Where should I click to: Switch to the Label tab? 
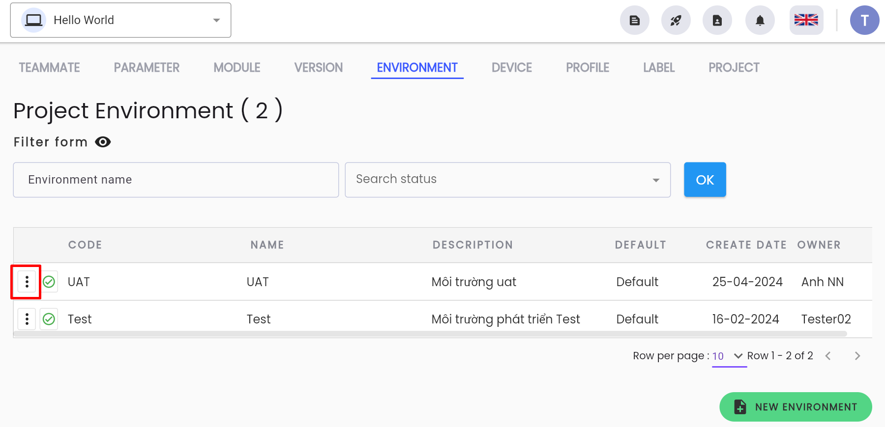pos(659,68)
